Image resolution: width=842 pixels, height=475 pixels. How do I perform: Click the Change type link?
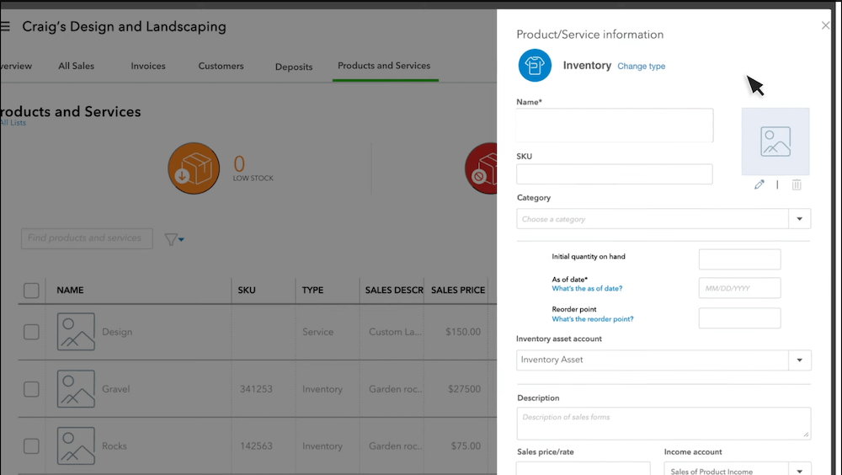[x=641, y=66]
